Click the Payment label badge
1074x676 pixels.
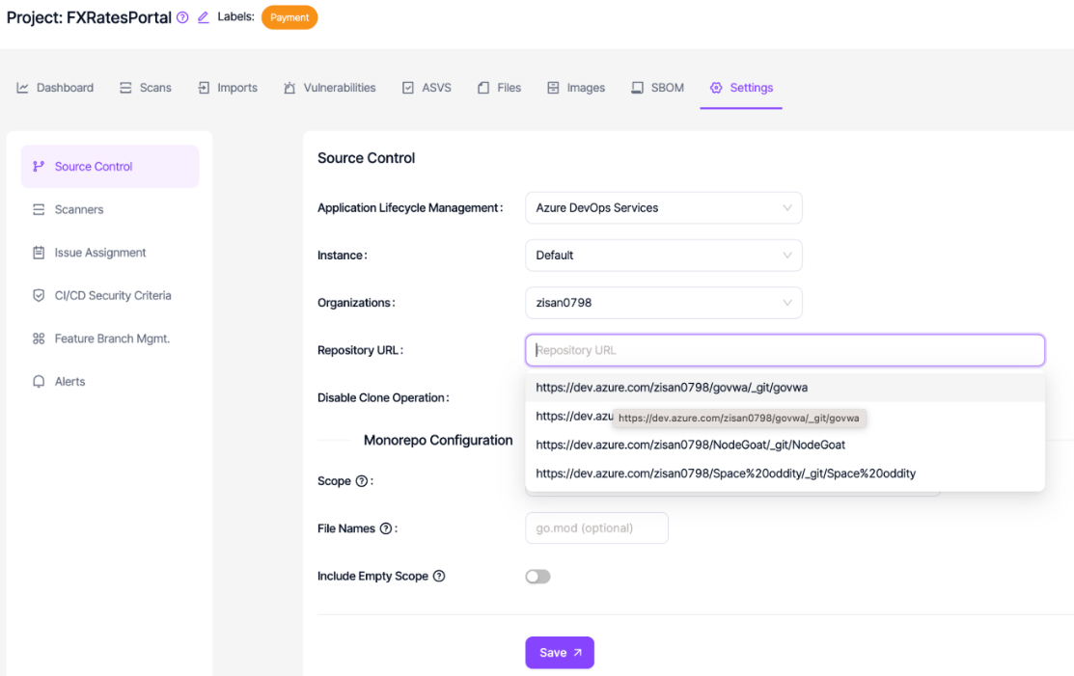[289, 16]
